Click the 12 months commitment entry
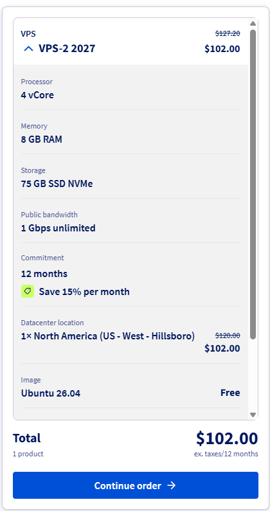Viewport: 270px width, 511px height. coord(44,274)
